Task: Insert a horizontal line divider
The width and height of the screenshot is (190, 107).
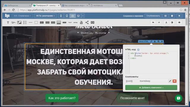Action: pyautogui.click(x=31, y=23)
